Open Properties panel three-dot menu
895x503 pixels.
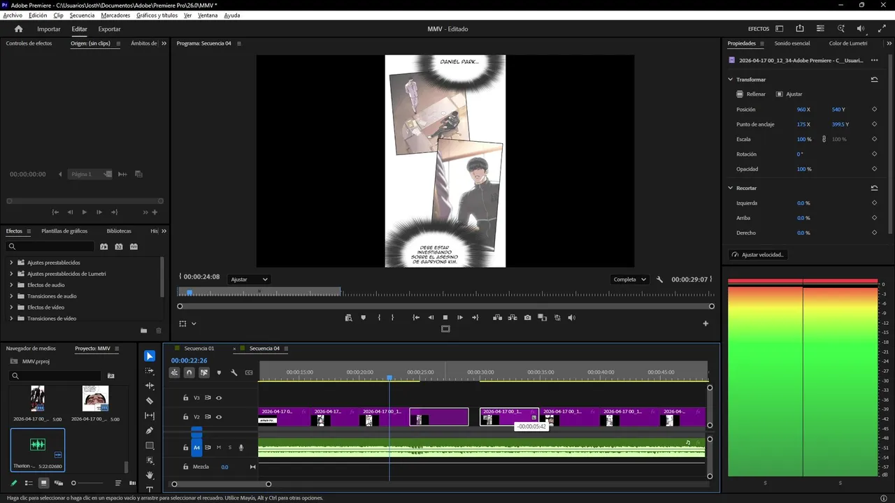pos(874,60)
